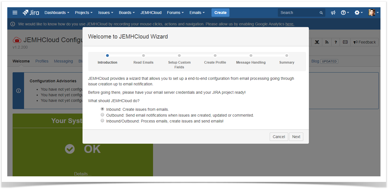Click the Message Handling wizard step
390x190 pixels.
pyautogui.click(x=251, y=62)
